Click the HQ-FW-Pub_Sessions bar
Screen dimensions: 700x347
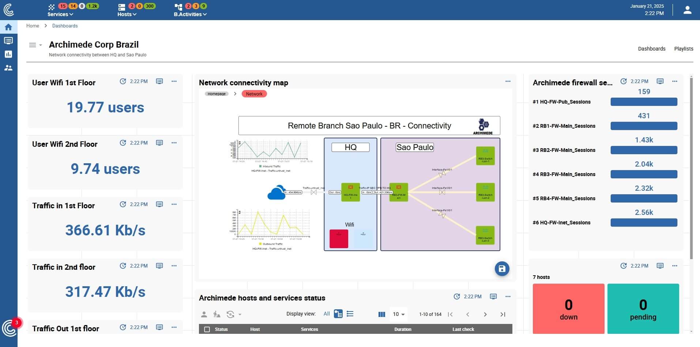[x=644, y=102]
